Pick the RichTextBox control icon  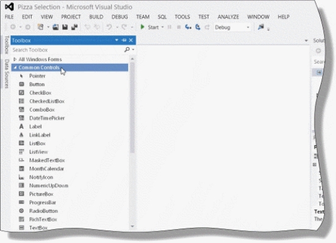tap(21, 219)
